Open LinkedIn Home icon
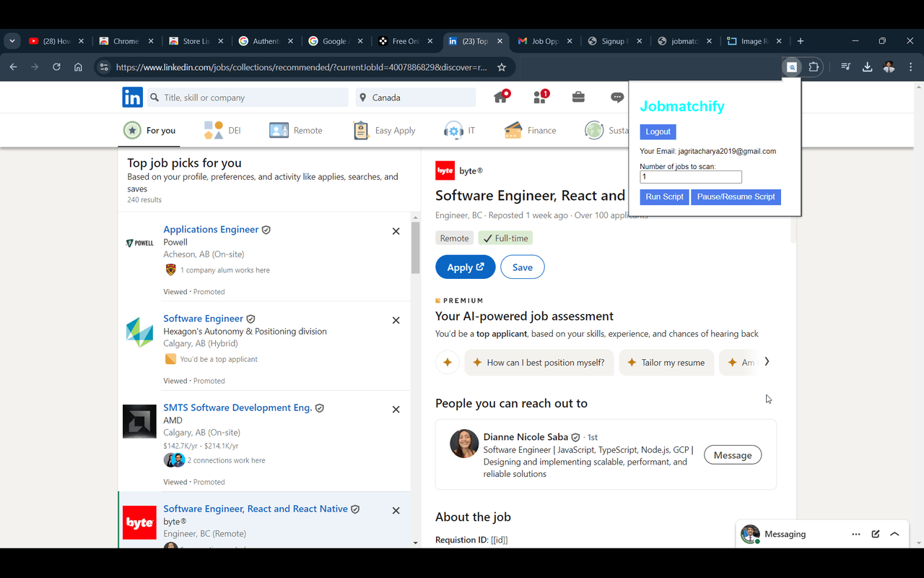The image size is (924, 578). coord(501,97)
